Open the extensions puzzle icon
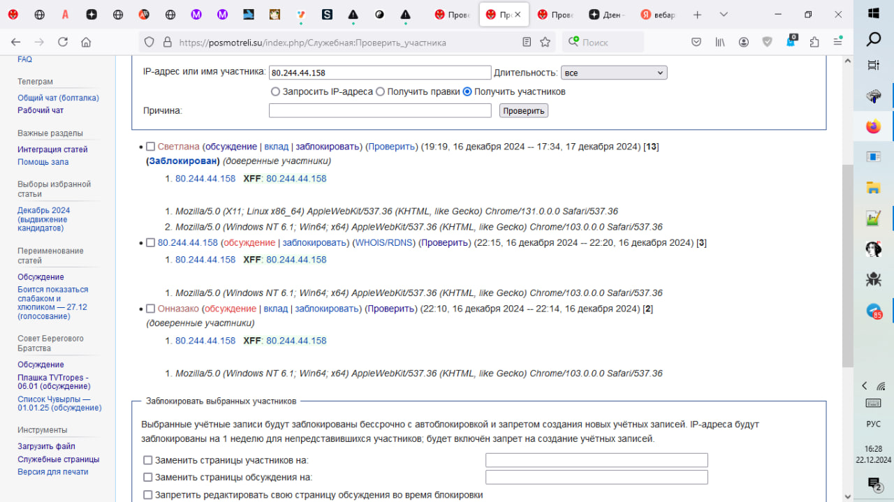The height and width of the screenshot is (502, 894). [814, 42]
